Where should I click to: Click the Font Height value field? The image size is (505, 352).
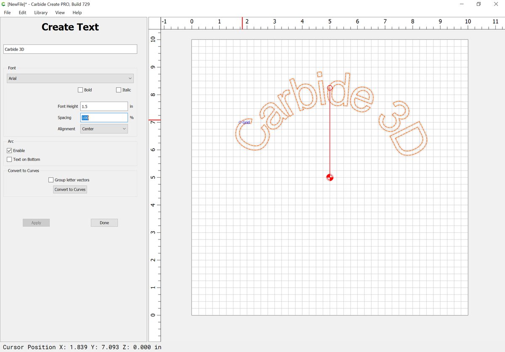tap(104, 106)
